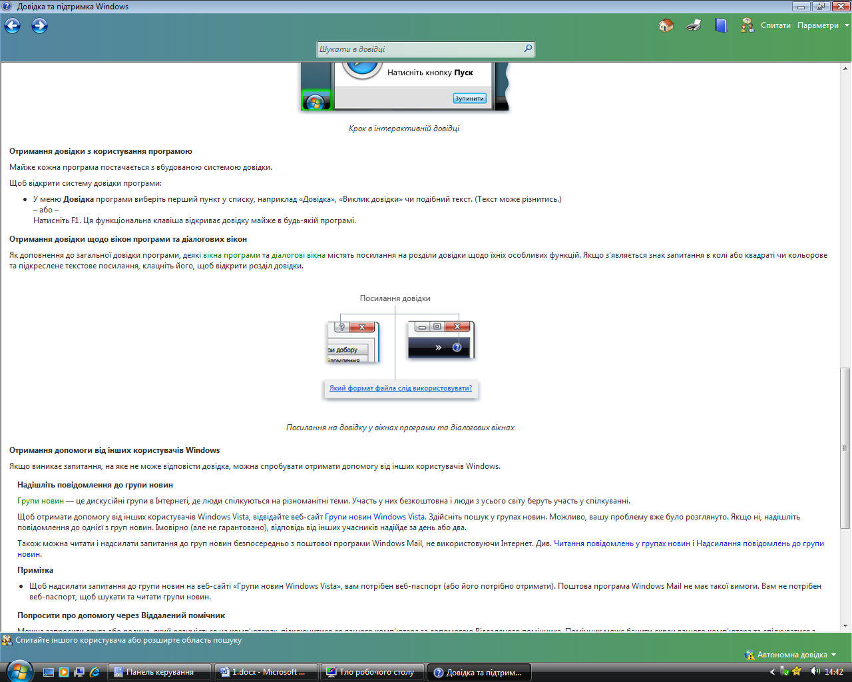
Task: Click inside the Шукати в довідці search field
Action: coord(420,49)
